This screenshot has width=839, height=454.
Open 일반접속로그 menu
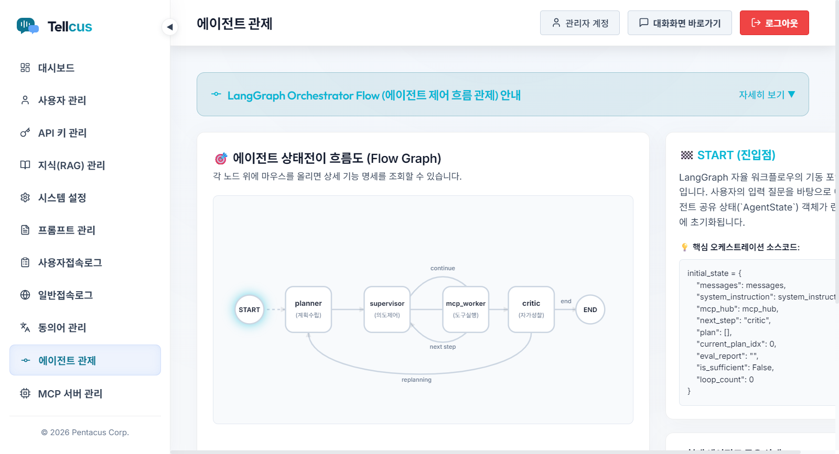click(x=85, y=295)
